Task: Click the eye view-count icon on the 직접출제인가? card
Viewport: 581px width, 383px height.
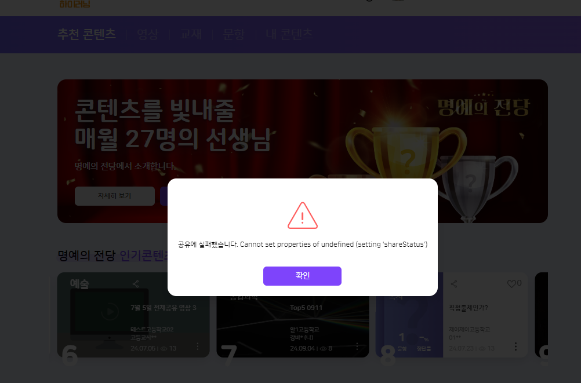Action: point(482,349)
